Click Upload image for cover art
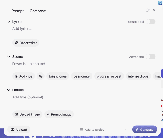The width and height of the screenshot is (163, 138). [27, 114]
